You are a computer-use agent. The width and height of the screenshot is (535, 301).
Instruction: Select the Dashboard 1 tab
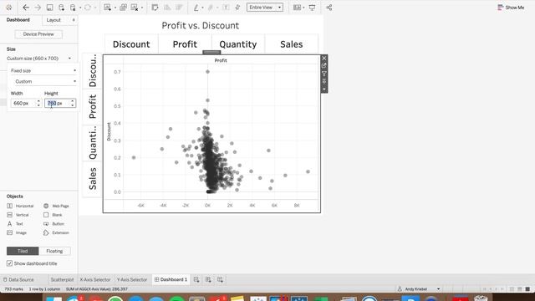(171, 279)
